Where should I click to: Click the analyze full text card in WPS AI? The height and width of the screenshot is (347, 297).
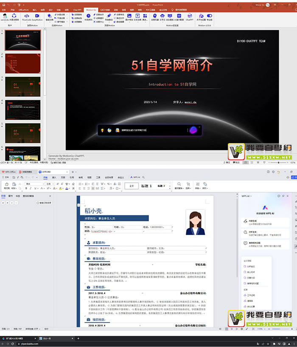(265, 234)
